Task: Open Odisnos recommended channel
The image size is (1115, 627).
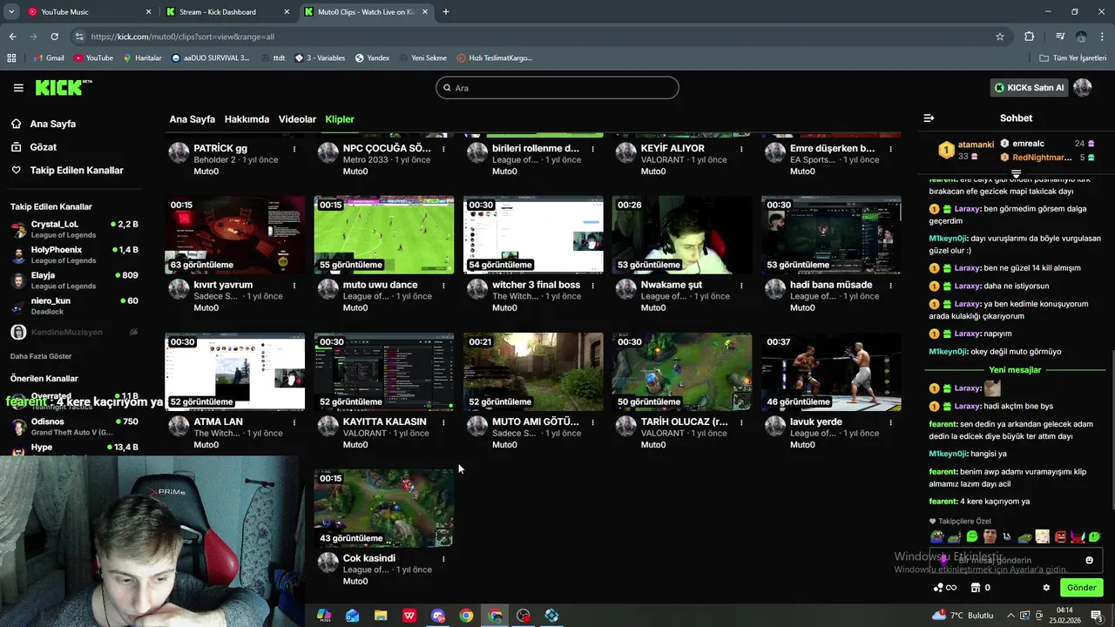Action: (x=74, y=427)
